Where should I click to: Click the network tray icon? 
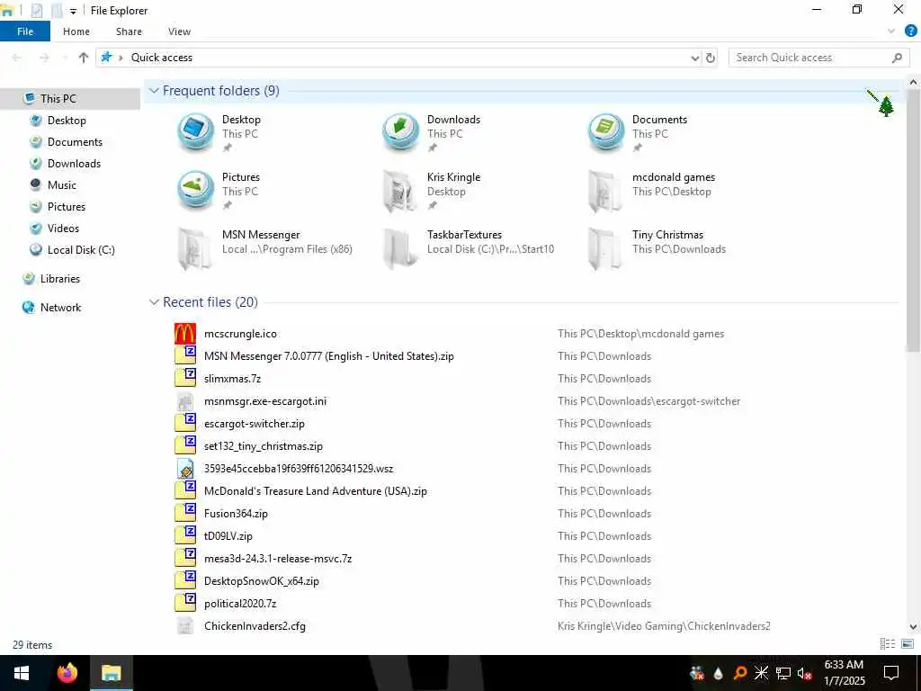pos(783,673)
